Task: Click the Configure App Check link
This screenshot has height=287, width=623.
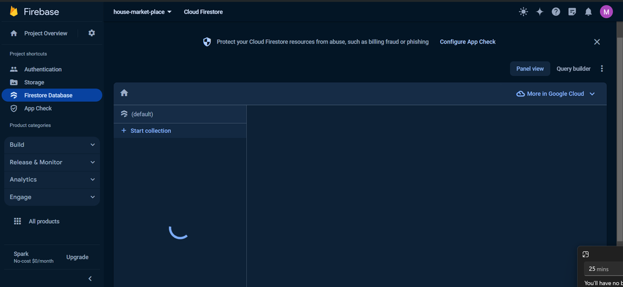Action: 468,42
